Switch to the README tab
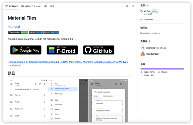 tap(11, 6)
